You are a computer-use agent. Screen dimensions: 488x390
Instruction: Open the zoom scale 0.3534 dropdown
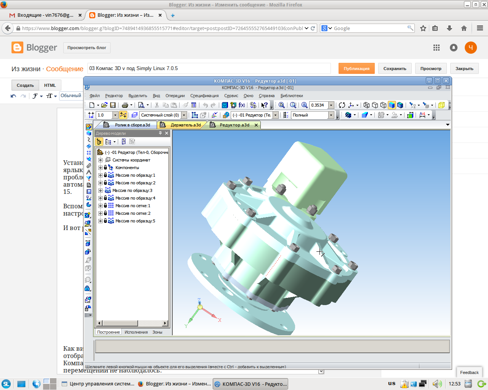331,105
